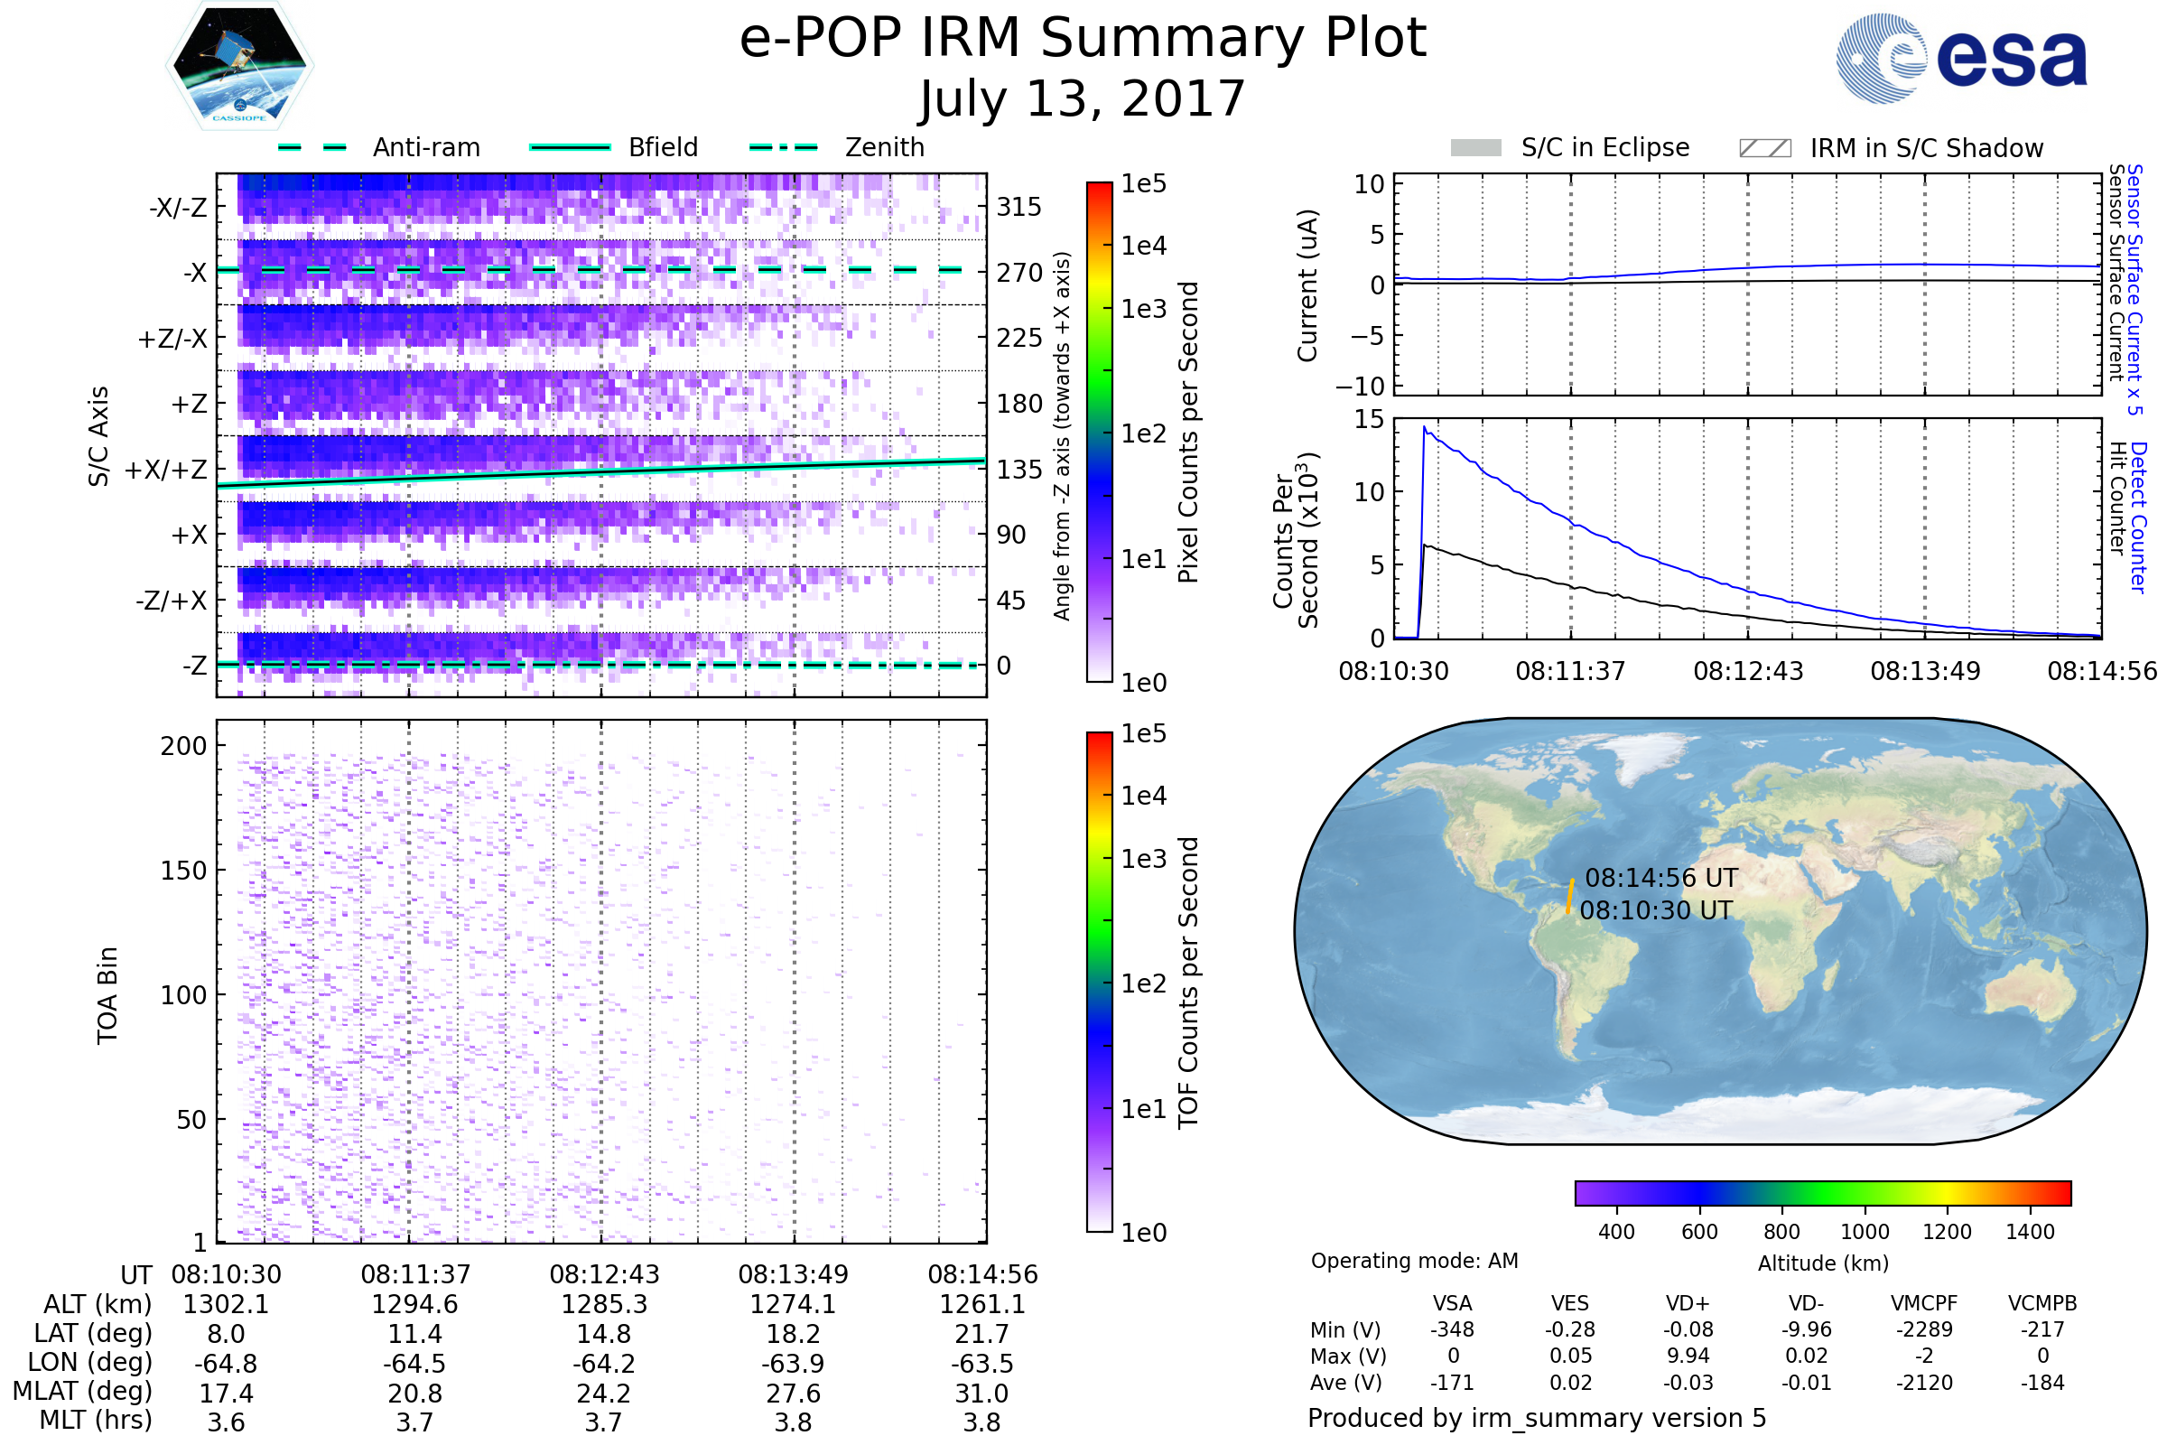Click the ESA logo
Image resolution: width=2167 pixels, height=1445 pixels.
[1960, 59]
